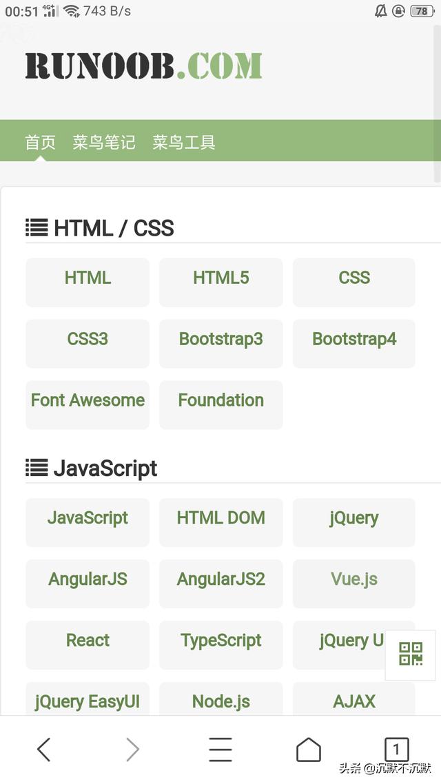
Task: Switch to the 菜鸟笔记 tab
Action: [104, 143]
